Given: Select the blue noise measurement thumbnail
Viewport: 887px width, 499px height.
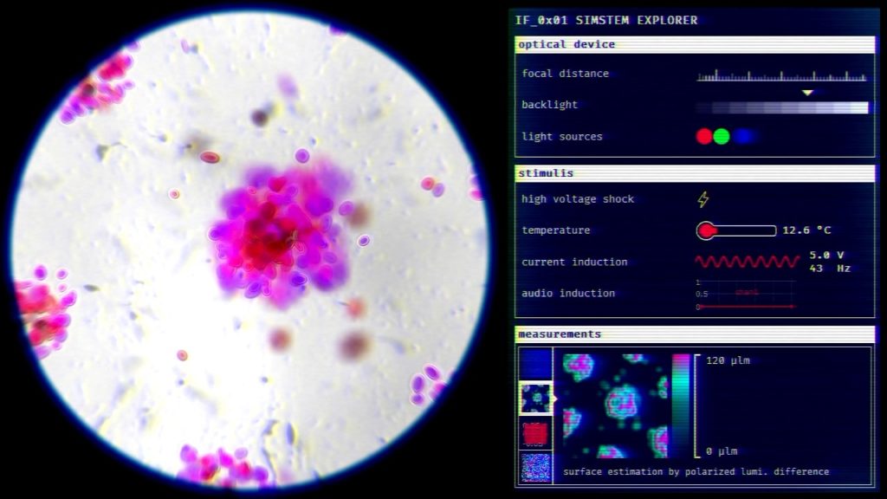Looking at the screenshot, I should click(x=534, y=467).
